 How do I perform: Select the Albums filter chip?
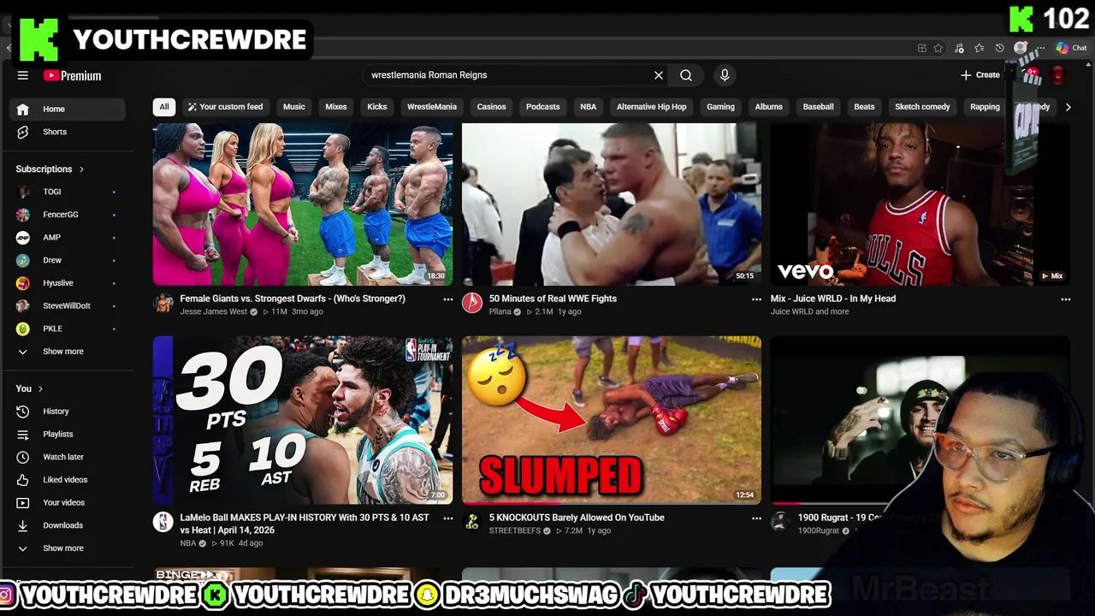coord(769,107)
